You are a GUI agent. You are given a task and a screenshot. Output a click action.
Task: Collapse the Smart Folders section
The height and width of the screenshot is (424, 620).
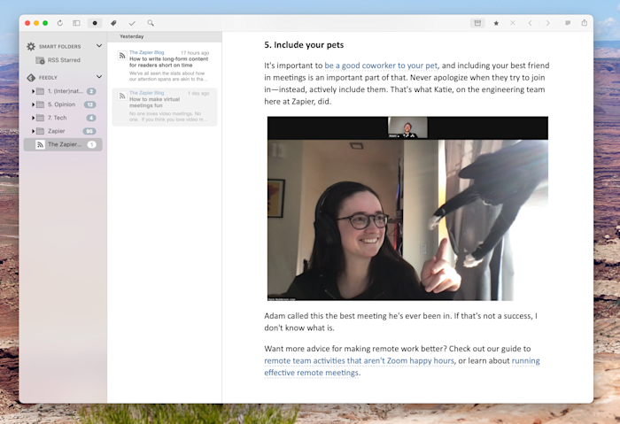(x=99, y=46)
